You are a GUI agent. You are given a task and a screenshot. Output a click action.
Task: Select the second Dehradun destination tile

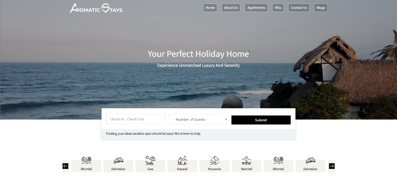[x=310, y=166]
